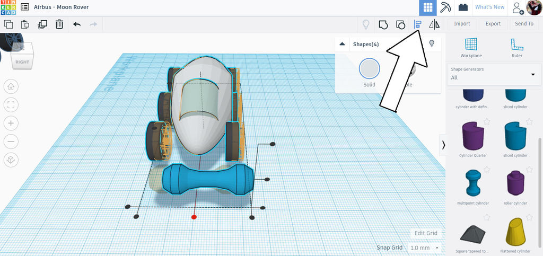Pick the purple Cylinder Quarter shape
Viewport: 543px width, 256px height.
473,136
